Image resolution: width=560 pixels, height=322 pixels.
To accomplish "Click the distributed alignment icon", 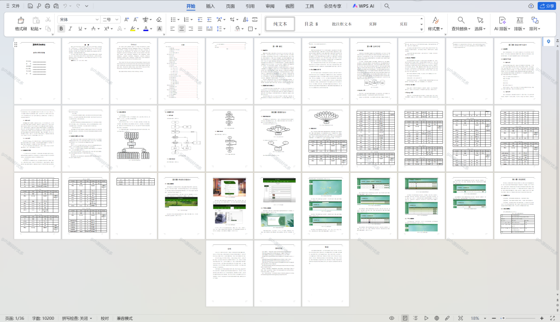I will coord(209,28).
